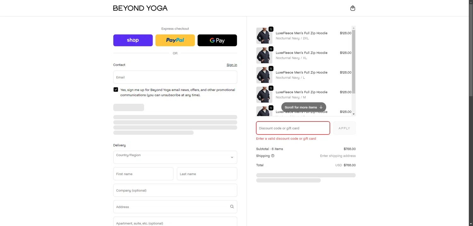Click the 'Nocturnal Navy / 2XL' variant text

point(292,38)
